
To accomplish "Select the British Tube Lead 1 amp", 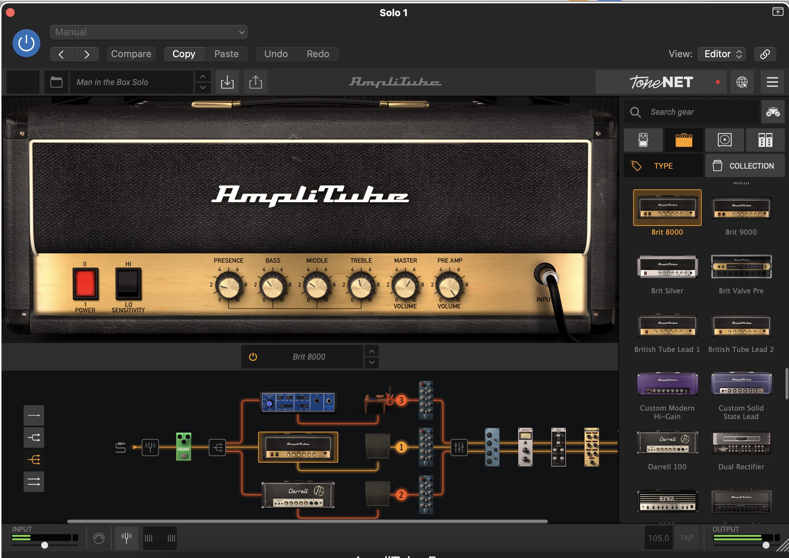I will point(667,325).
